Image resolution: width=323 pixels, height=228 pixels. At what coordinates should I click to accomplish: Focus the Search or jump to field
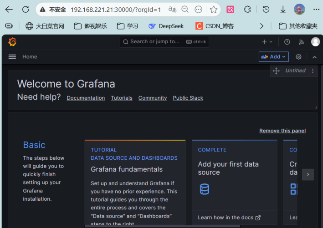coord(164,42)
